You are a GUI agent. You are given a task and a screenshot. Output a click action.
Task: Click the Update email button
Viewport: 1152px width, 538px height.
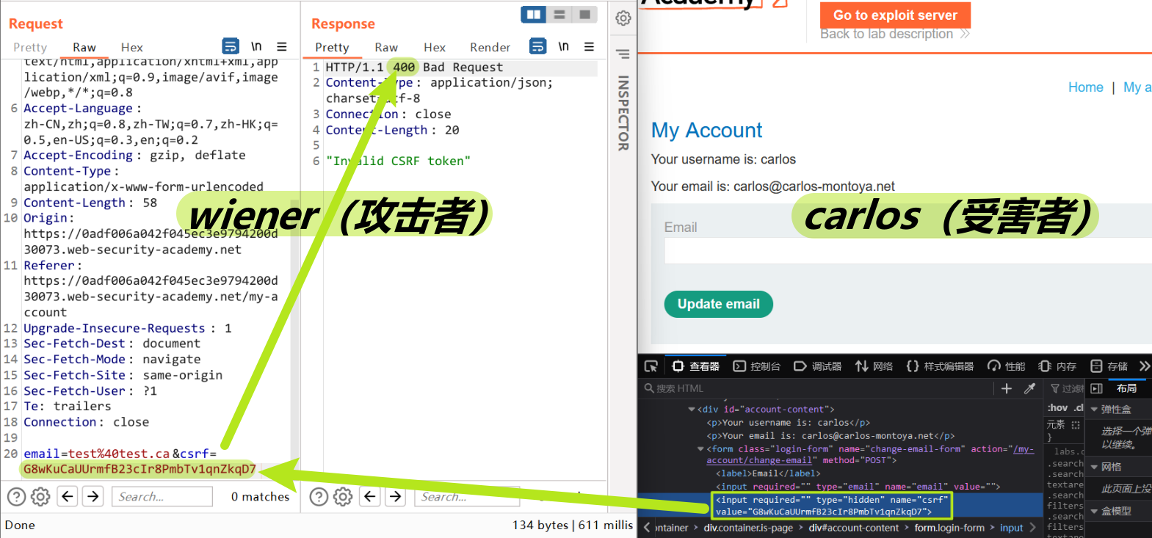[718, 304]
